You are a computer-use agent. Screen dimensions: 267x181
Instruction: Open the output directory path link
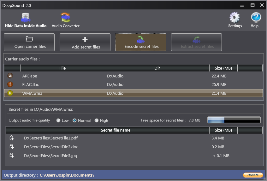tap(67, 175)
